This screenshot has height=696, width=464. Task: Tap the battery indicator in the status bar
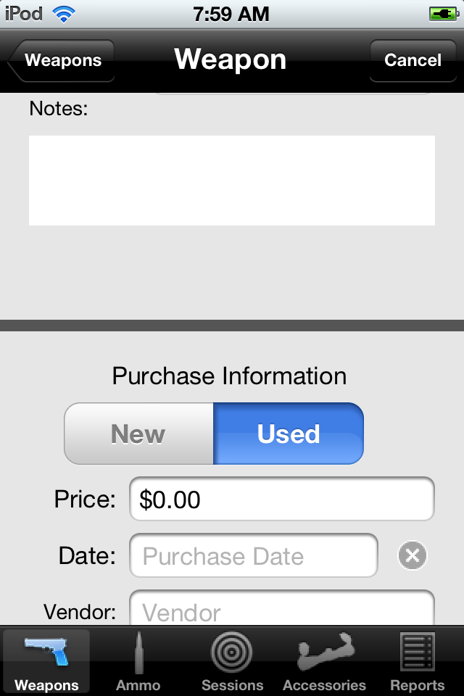tap(444, 12)
